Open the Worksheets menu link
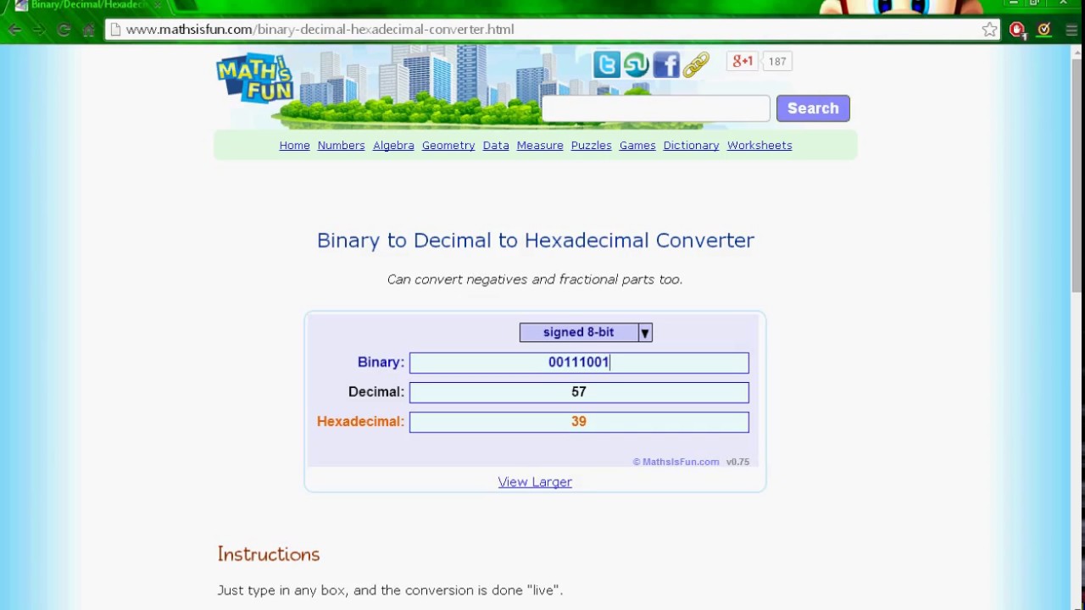 tap(759, 146)
